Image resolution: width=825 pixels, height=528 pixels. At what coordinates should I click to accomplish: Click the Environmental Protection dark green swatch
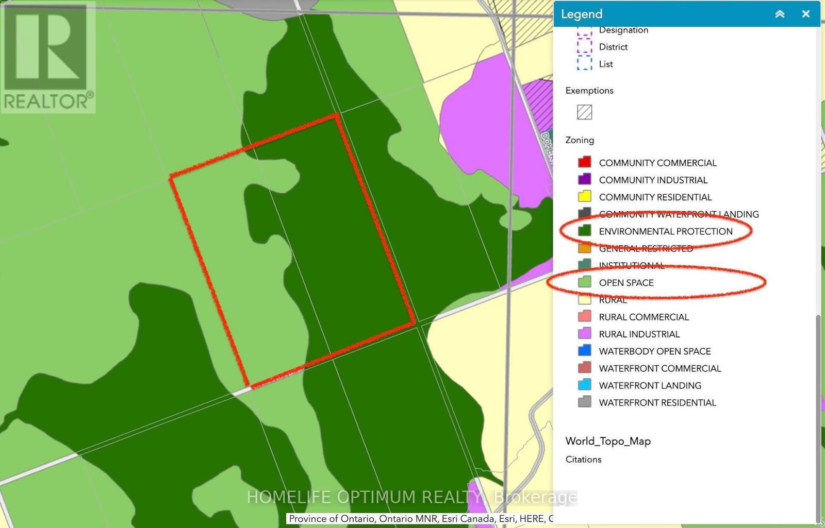584,231
